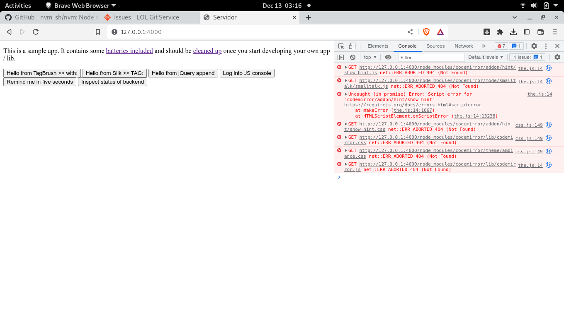
Task: Toggle the console sidebar
Action: [x=341, y=57]
